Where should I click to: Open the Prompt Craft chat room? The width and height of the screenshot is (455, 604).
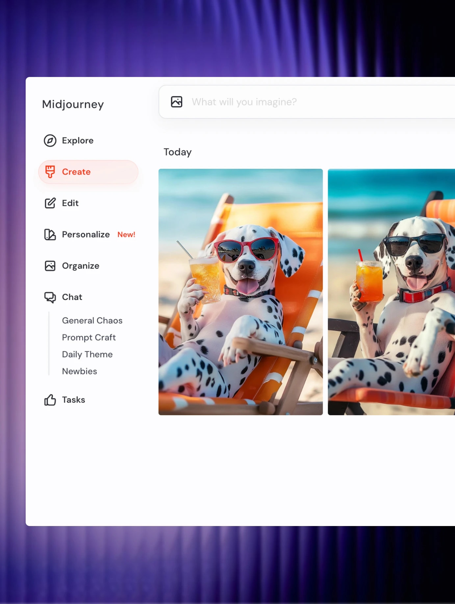[89, 338]
